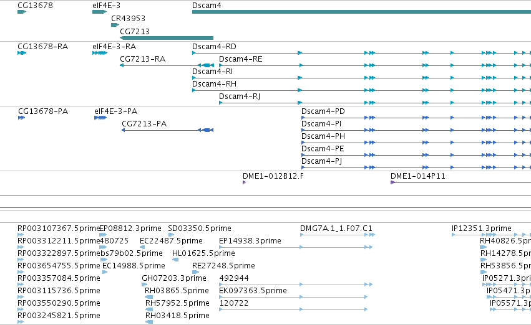Select EST RP003654755.5prime
The image size is (531, 325).
pyautogui.click(x=59, y=266)
